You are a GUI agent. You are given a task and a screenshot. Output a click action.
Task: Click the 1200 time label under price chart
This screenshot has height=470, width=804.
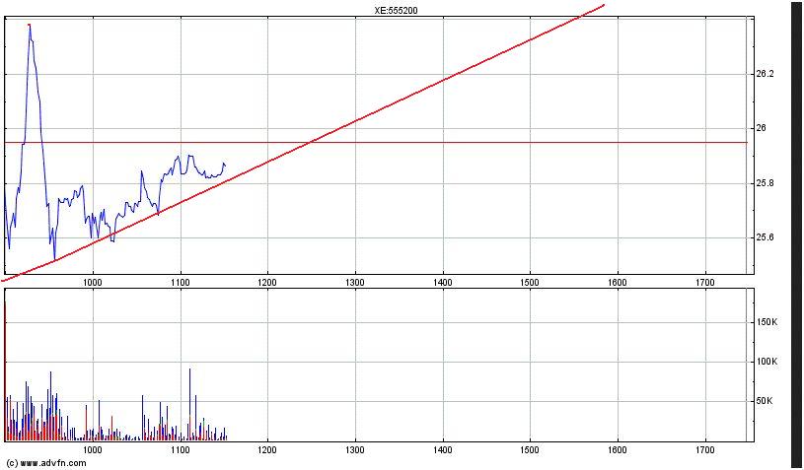point(267,282)
